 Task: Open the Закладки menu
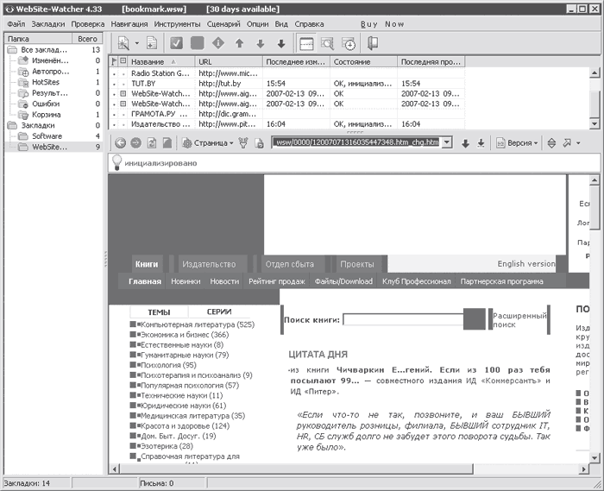point(48,24)
